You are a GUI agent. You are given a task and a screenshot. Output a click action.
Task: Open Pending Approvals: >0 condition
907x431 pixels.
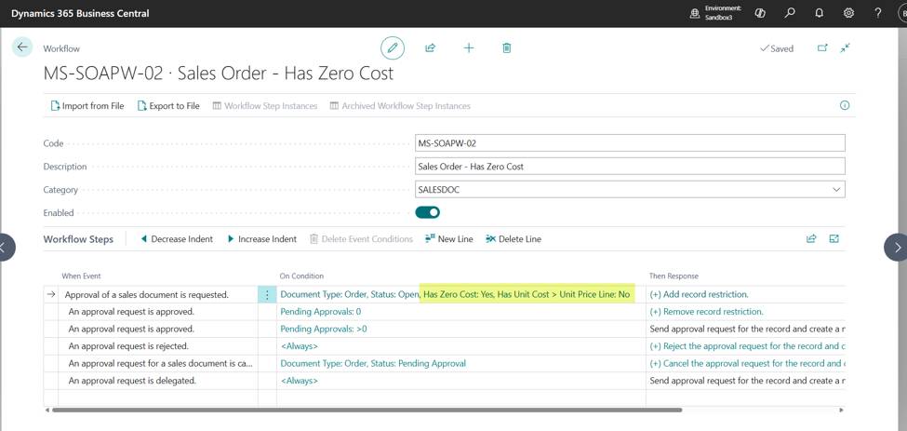(324, 330)
